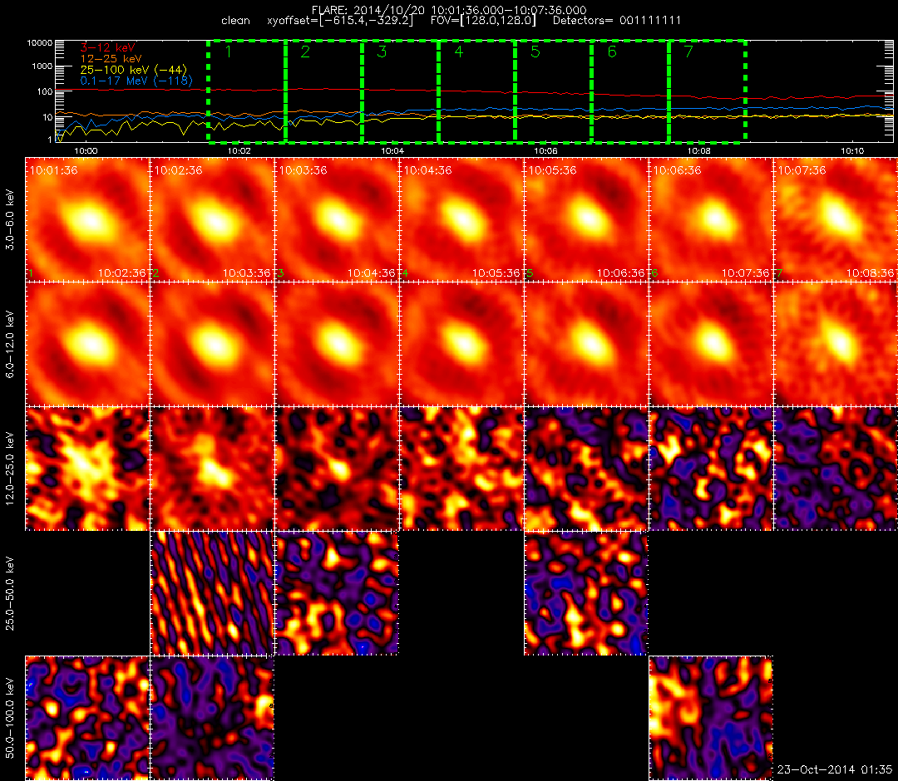Click the 10:08:36 end time in the last panel
Viewport: 898px width, 781px height.
pos(870,273)
